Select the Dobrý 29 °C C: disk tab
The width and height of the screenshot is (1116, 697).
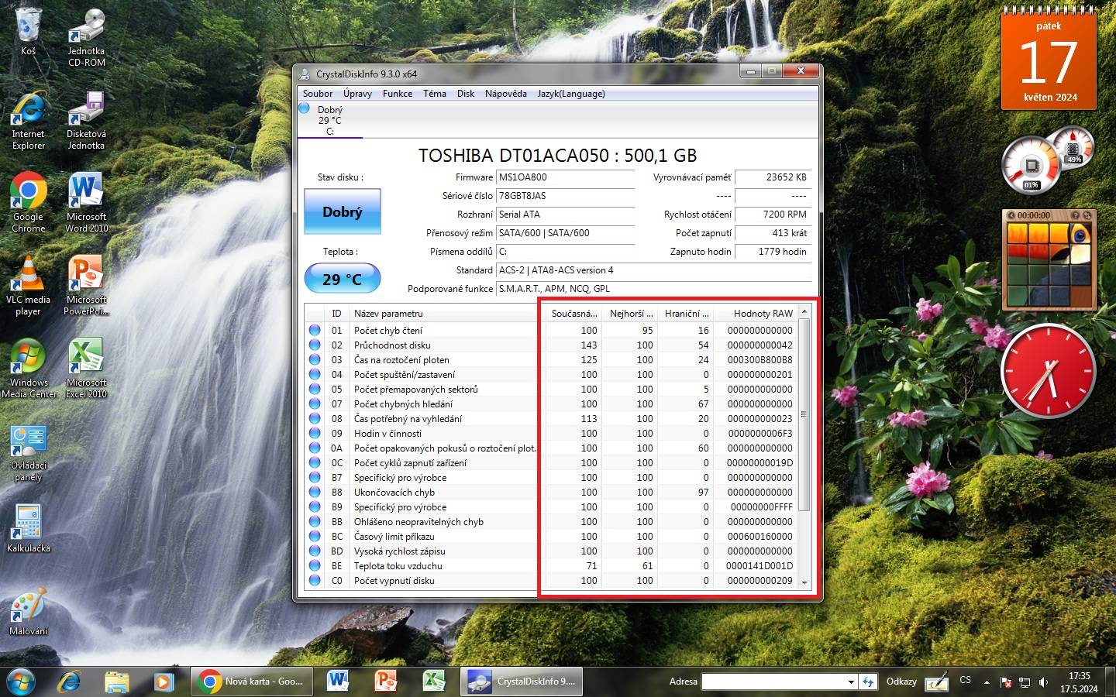(330, 120)
